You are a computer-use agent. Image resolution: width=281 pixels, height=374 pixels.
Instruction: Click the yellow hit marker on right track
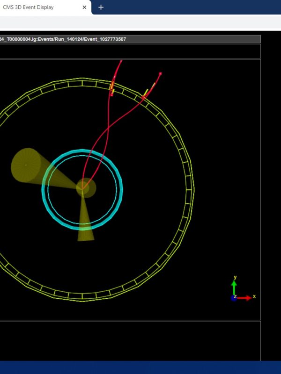[x=146, y=93]
